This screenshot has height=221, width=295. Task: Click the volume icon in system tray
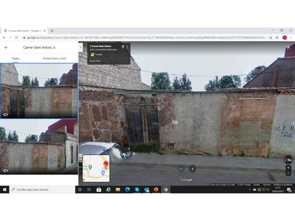(268, 190)
